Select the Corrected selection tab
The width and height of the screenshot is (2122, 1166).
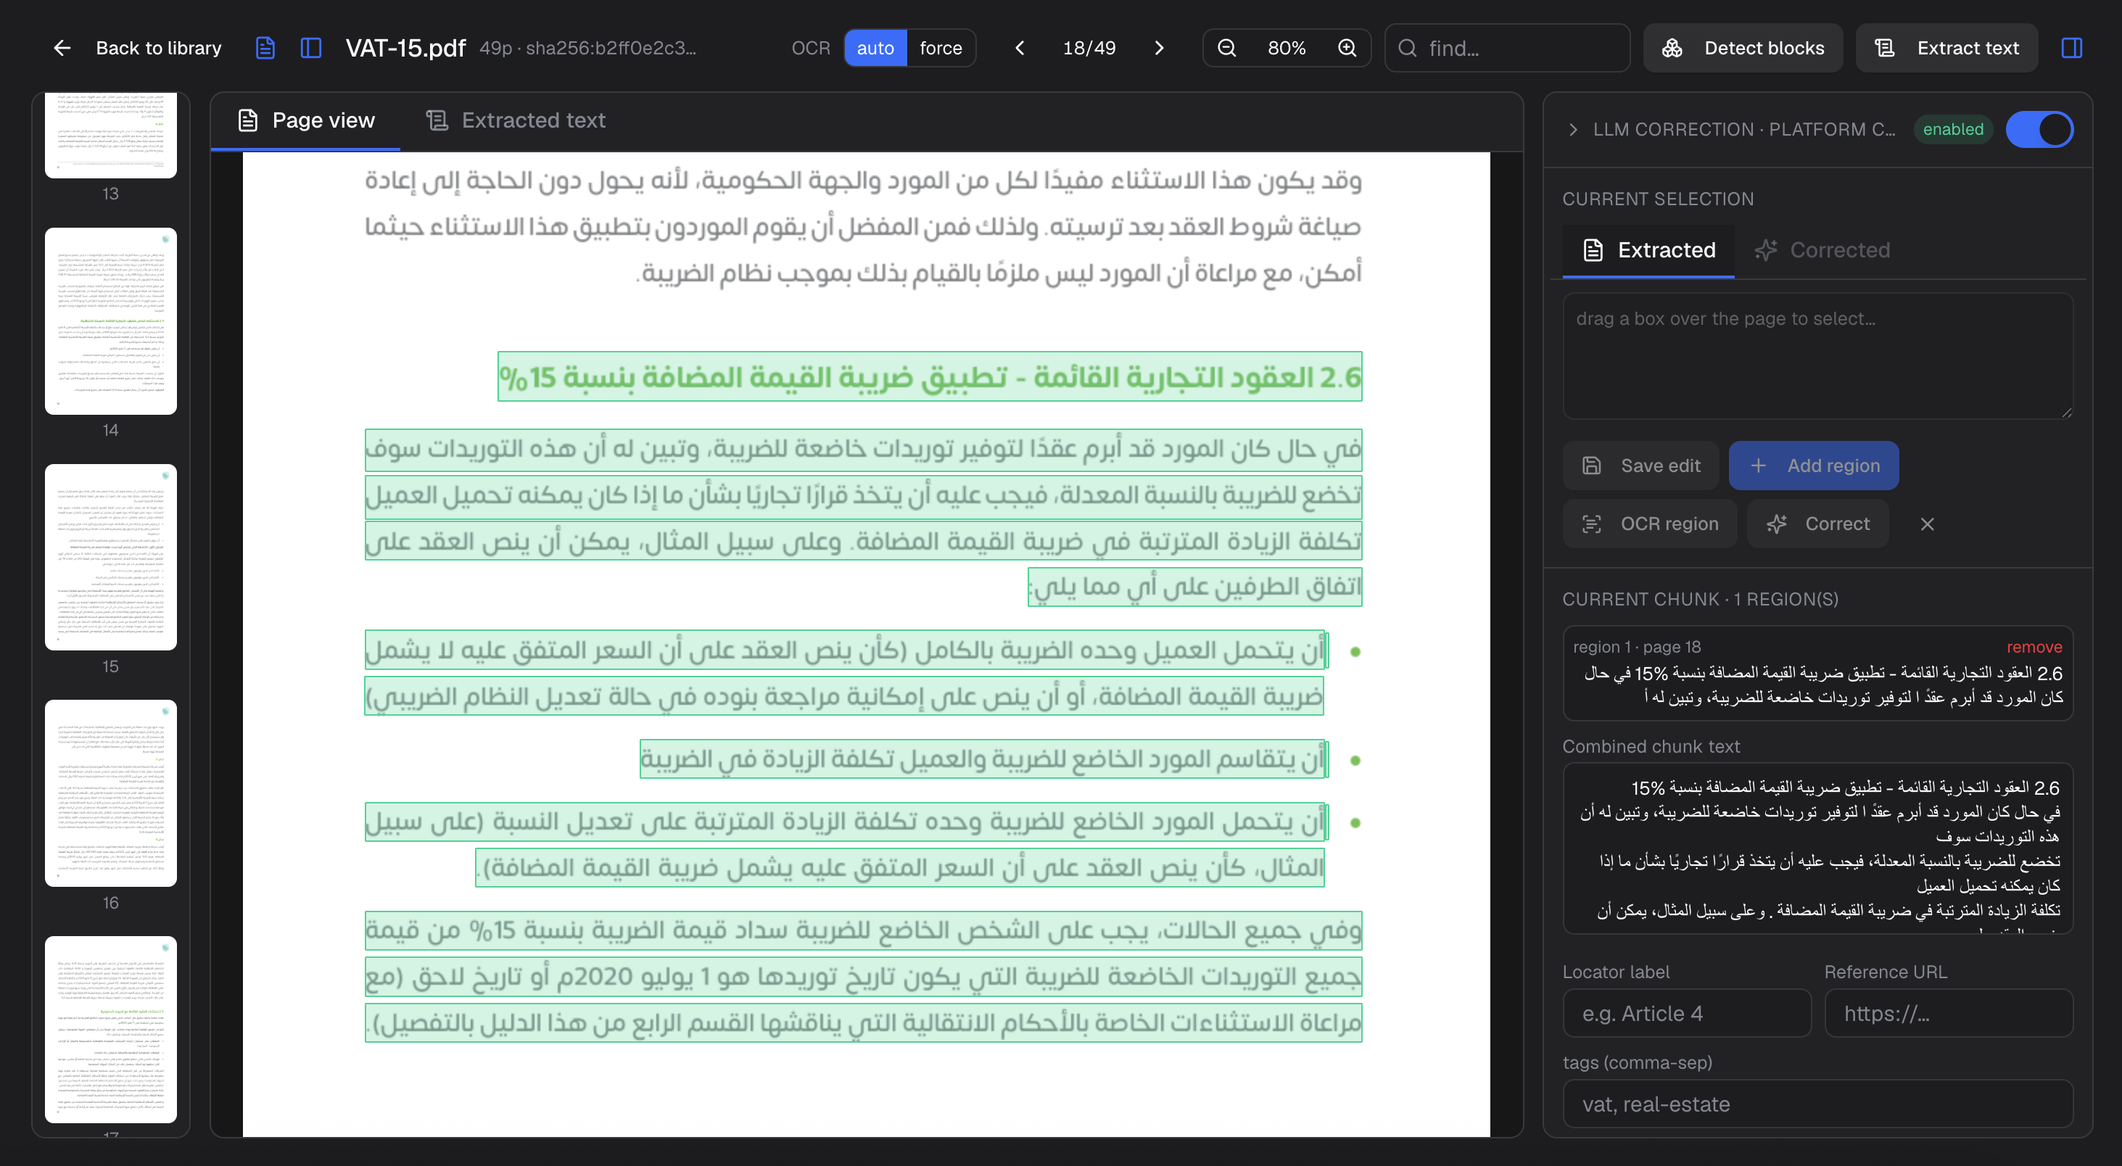[x=1822, y=249]
